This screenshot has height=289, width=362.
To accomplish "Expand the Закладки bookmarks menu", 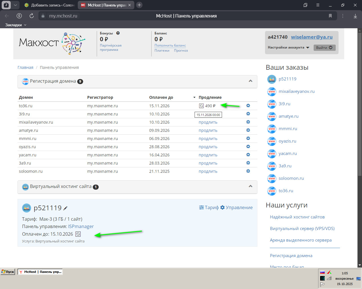I will pos(16,25).
